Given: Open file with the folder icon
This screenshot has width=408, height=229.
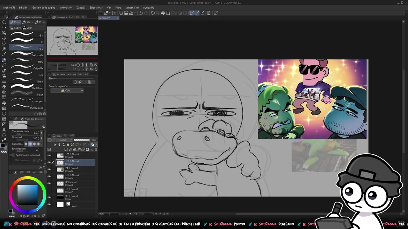Looking at the screenshot, I should (x=126, y=13).
